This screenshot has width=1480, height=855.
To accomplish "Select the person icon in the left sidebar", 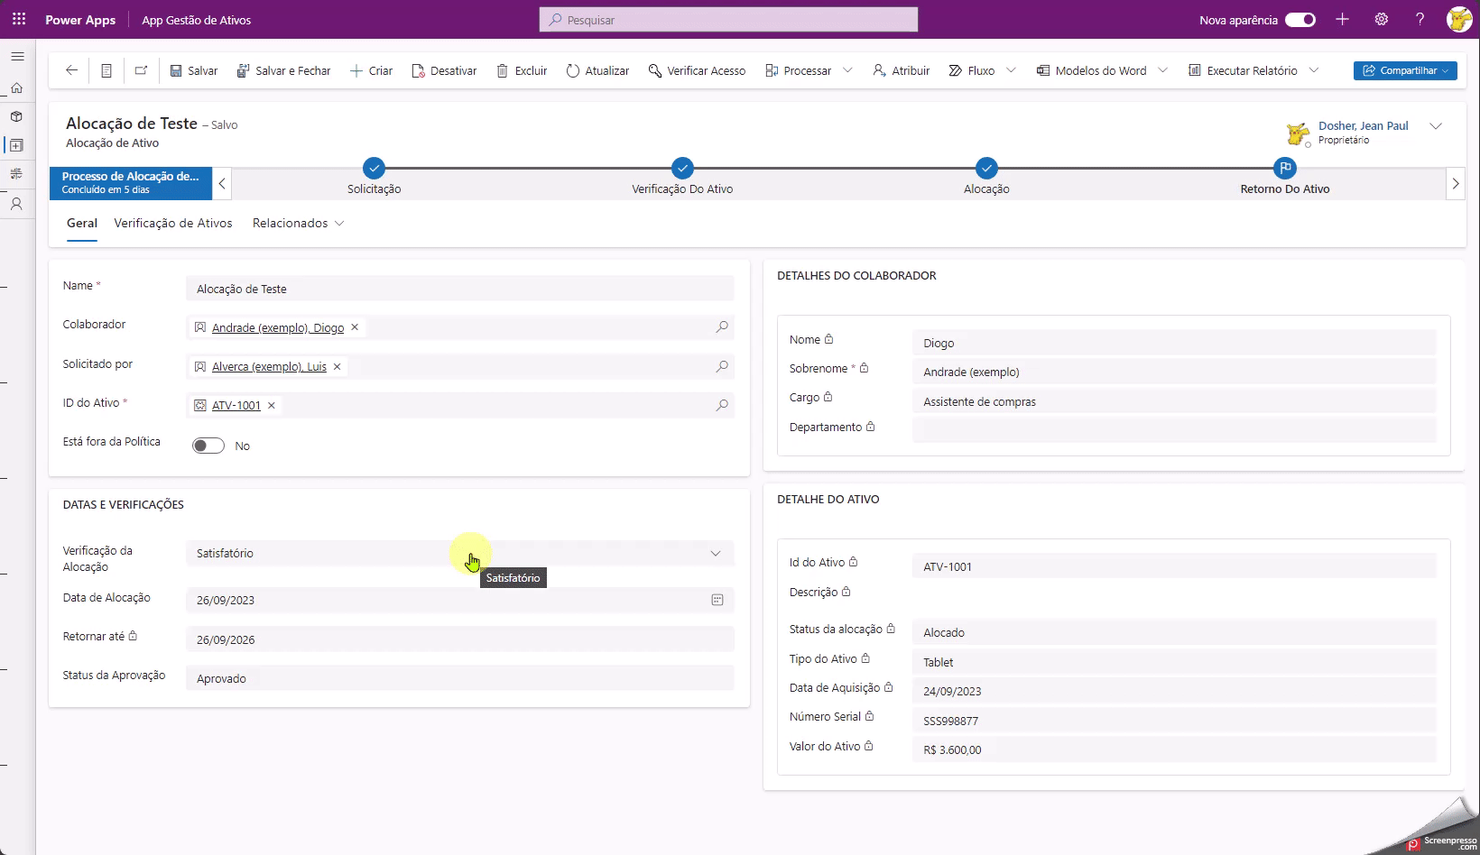I will [x=17, y=204].
